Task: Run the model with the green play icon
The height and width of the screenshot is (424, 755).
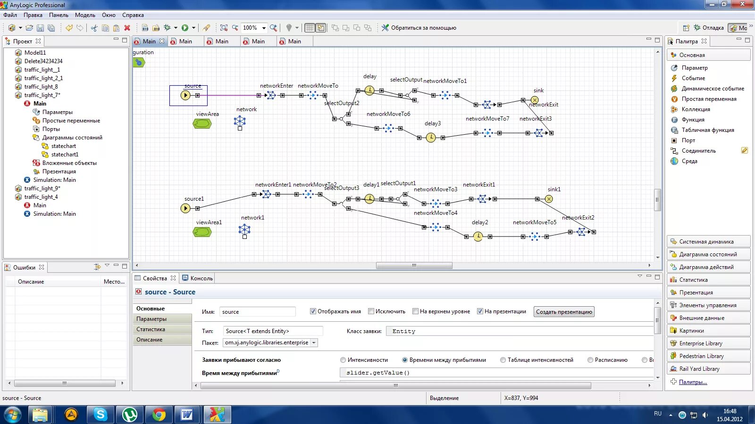Action: coord(185,28)
